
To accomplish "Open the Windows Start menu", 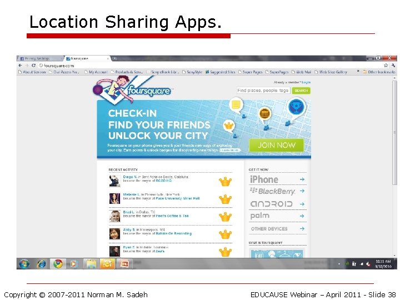I will pos(24,264).
